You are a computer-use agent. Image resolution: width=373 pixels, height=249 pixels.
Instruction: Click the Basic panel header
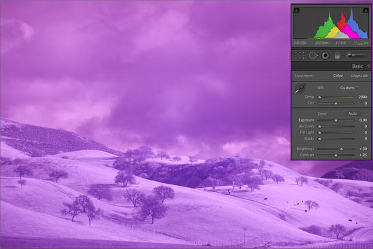(x=331, y=66)
